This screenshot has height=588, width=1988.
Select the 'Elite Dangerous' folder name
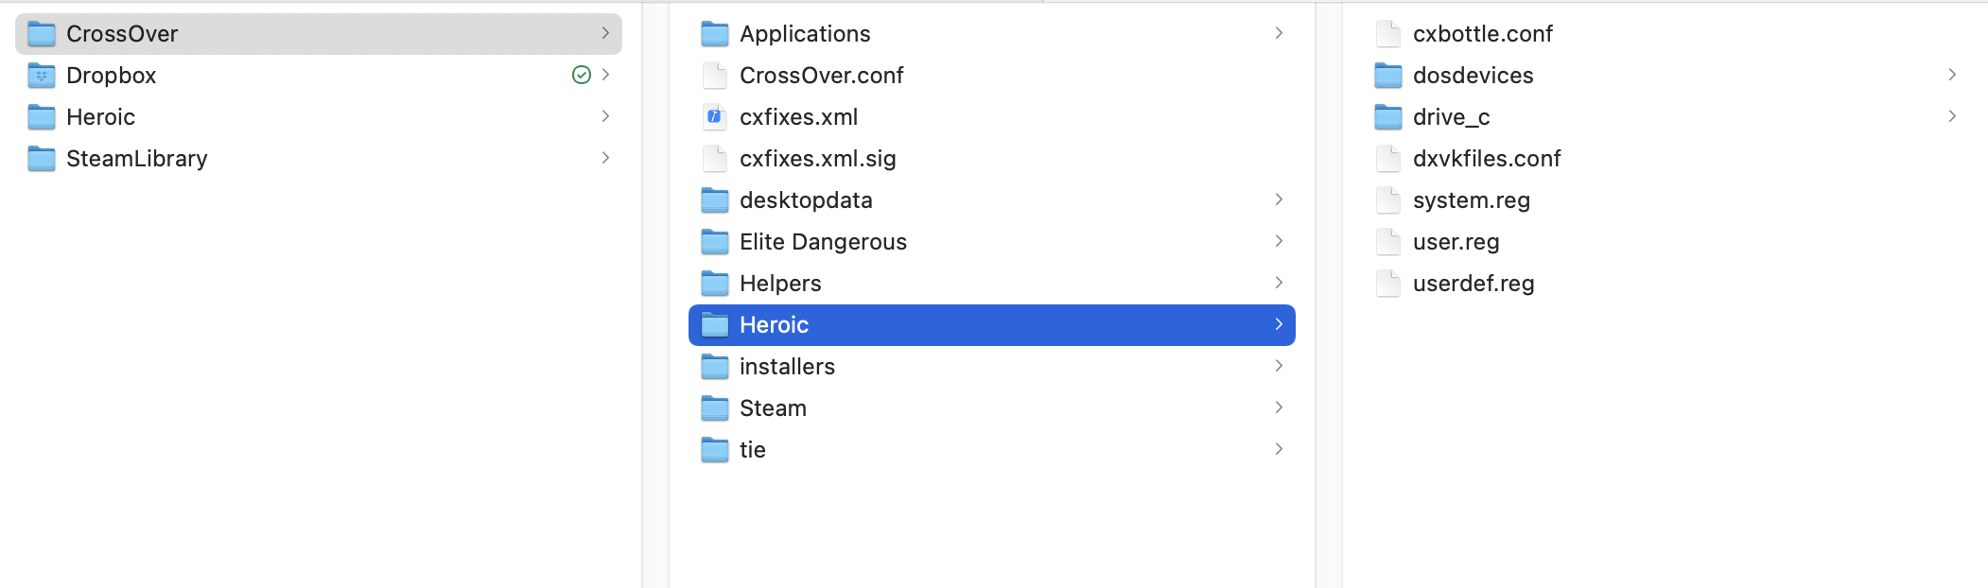click(823, 242)
